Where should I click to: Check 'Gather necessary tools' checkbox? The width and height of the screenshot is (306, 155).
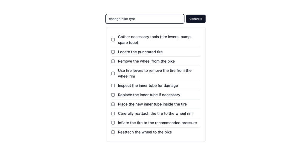[113, 40]
